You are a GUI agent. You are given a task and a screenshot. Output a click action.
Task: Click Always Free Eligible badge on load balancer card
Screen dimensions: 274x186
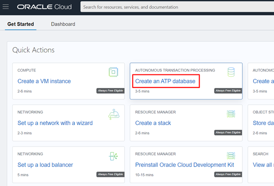pyautogui.click(x=110, y=174)
